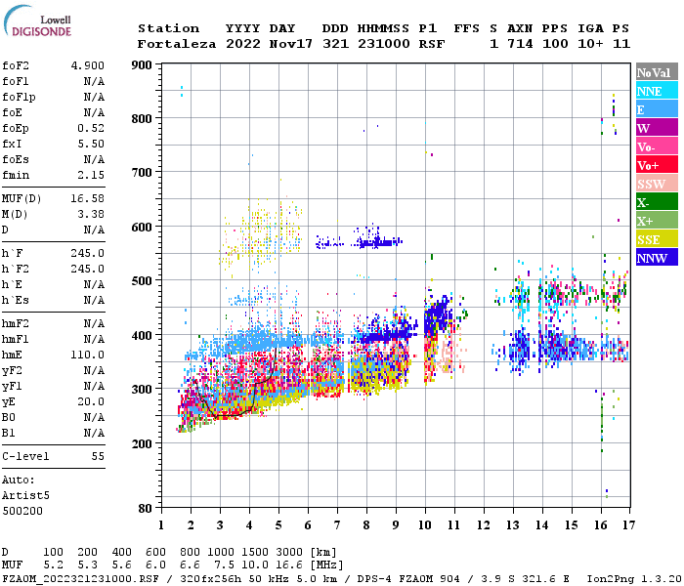684x586 pixels.
Task: Click the foEp value 0.52
Action: point(91,128)
